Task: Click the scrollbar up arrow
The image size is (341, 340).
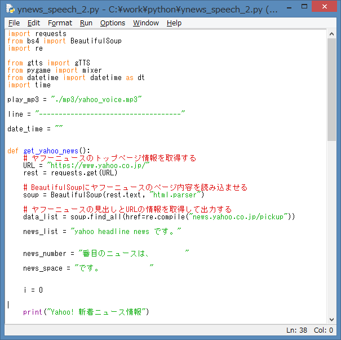Action: [x=331, y=34]
